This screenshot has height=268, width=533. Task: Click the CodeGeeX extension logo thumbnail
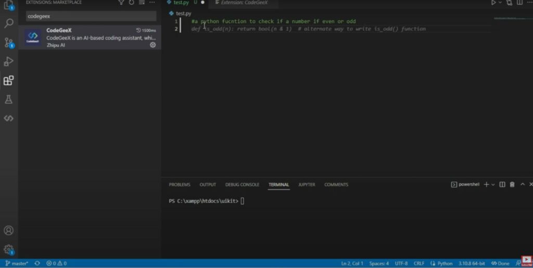coord(33,36)
